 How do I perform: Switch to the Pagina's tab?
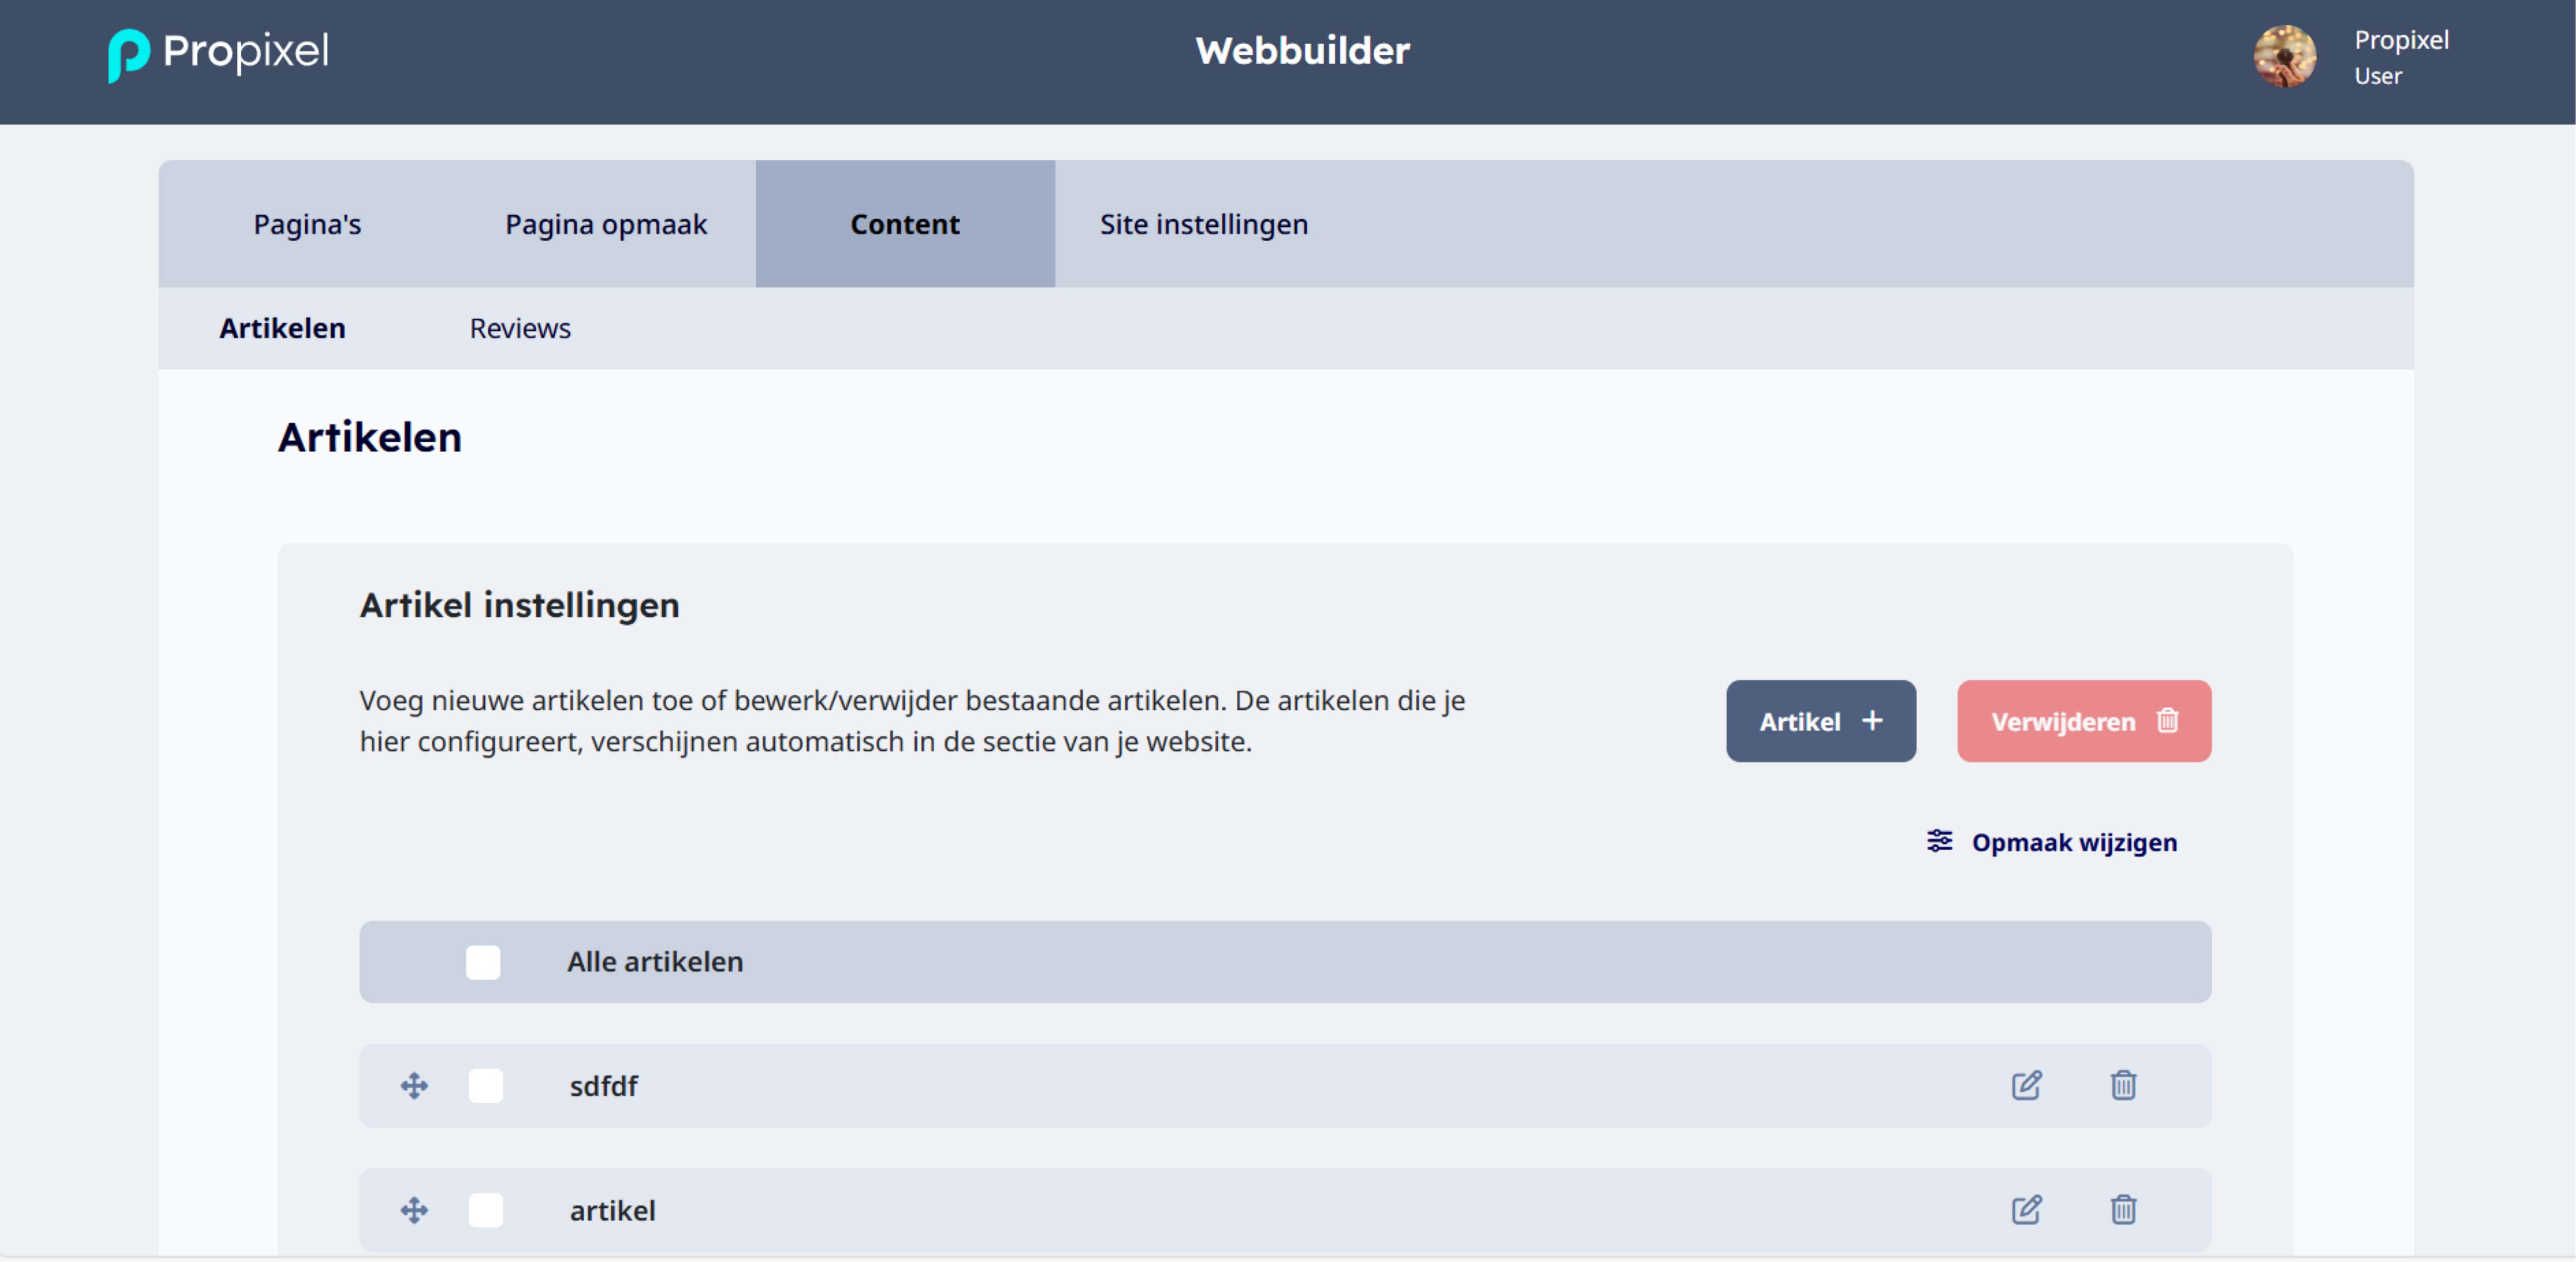point(307,224)
